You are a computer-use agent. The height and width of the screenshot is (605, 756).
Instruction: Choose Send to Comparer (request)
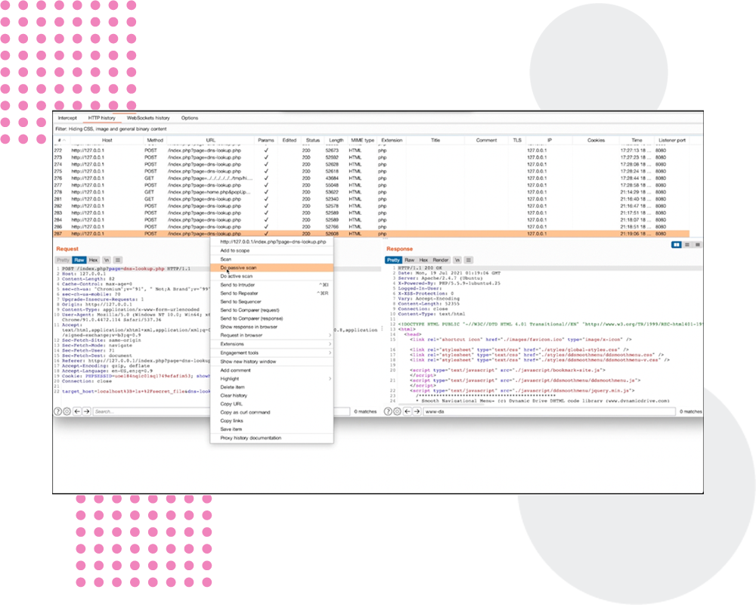tap(272, 310)
